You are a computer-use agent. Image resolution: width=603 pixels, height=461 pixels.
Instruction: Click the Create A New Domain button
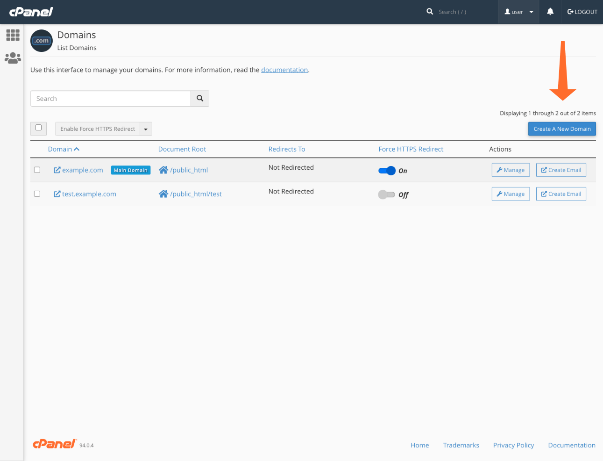562,129
